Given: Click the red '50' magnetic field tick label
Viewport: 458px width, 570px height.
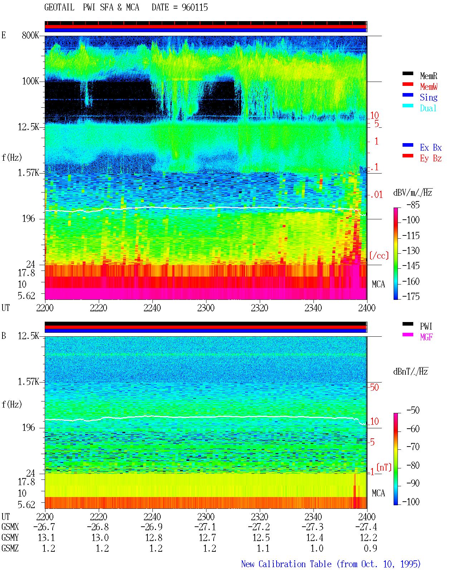Looking at the screenshot, I should 374,387.
